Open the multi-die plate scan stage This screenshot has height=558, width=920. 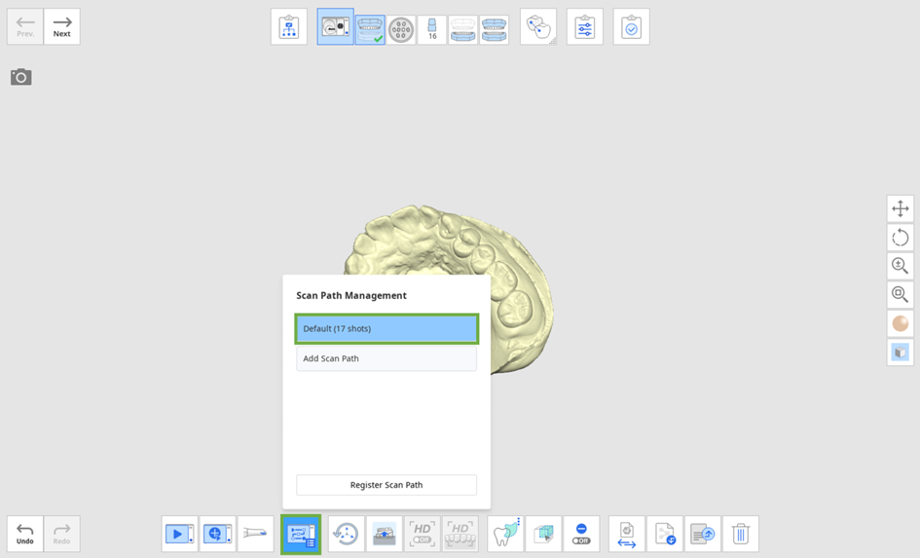click(401, 29)
